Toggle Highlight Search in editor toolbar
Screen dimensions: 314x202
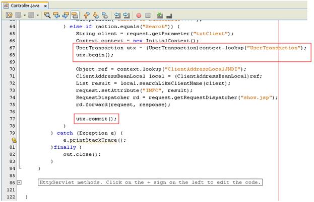coord(75,15)
